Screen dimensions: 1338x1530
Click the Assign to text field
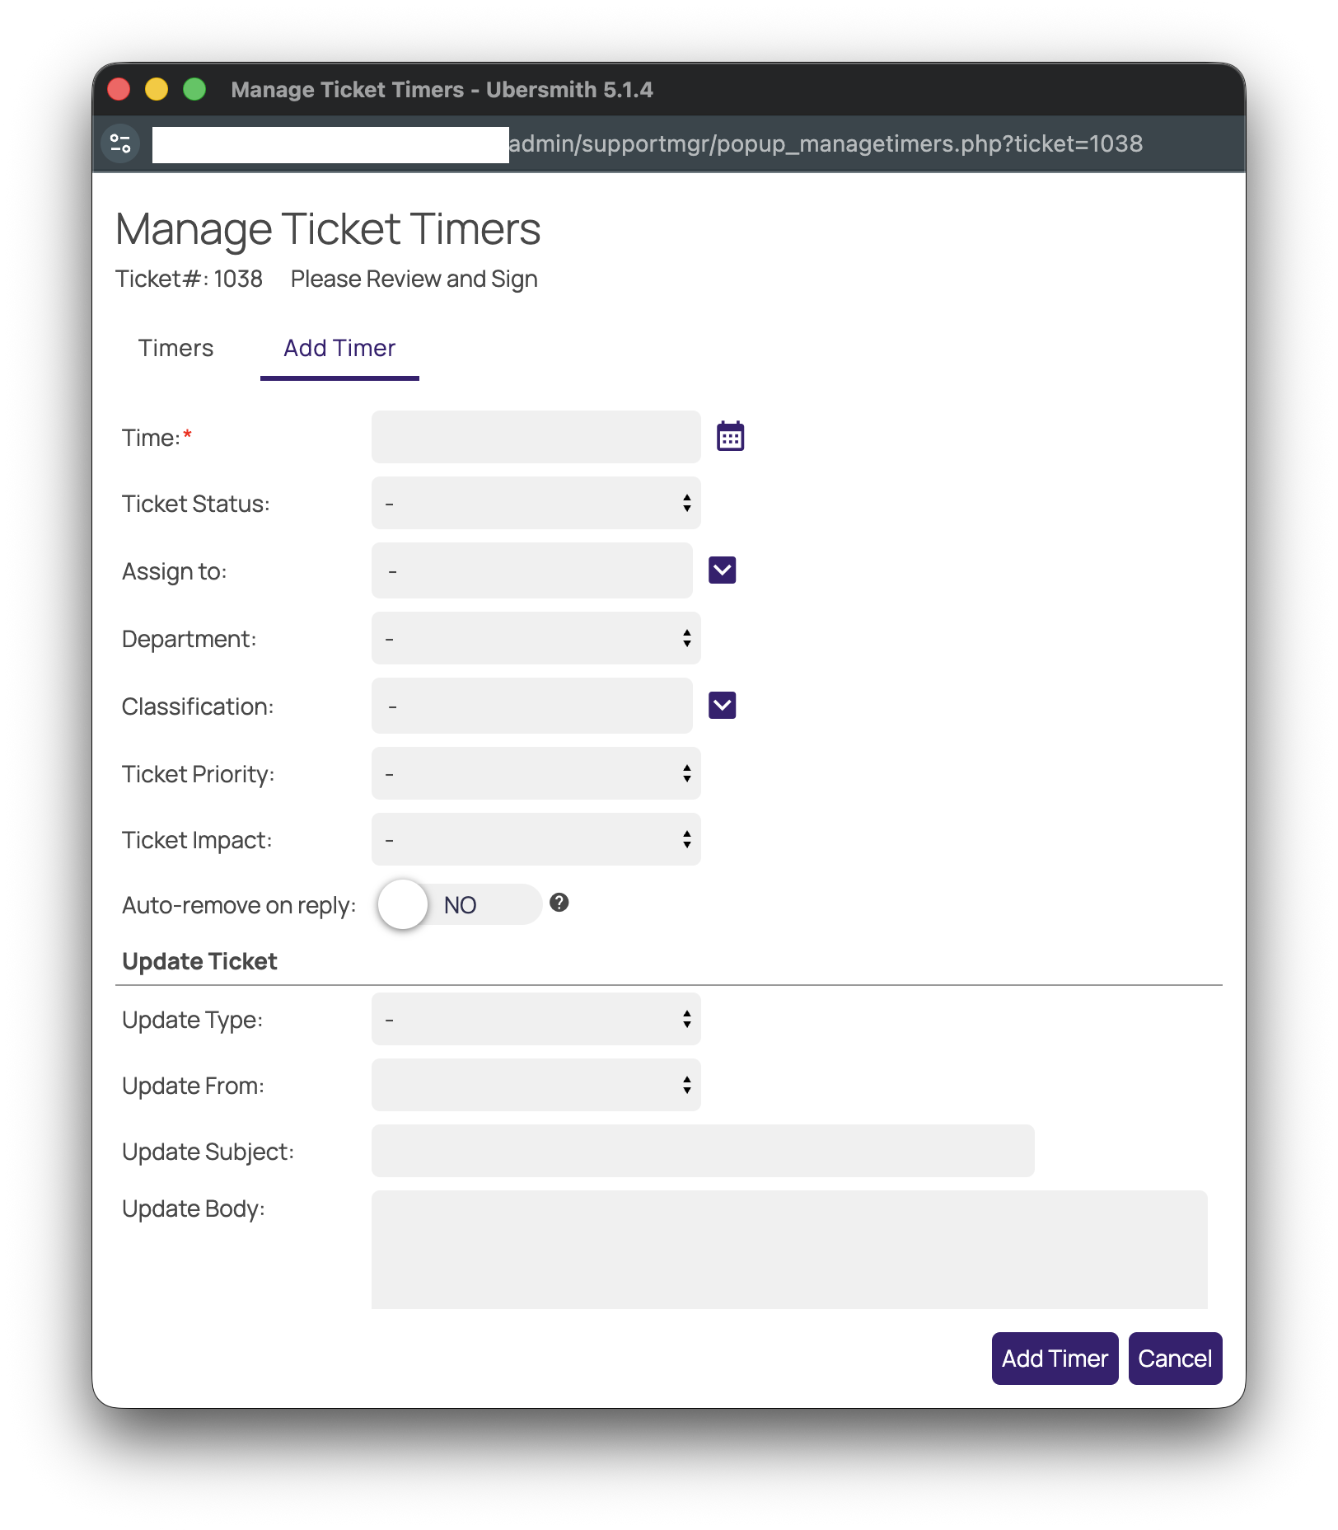coord(531,570)
